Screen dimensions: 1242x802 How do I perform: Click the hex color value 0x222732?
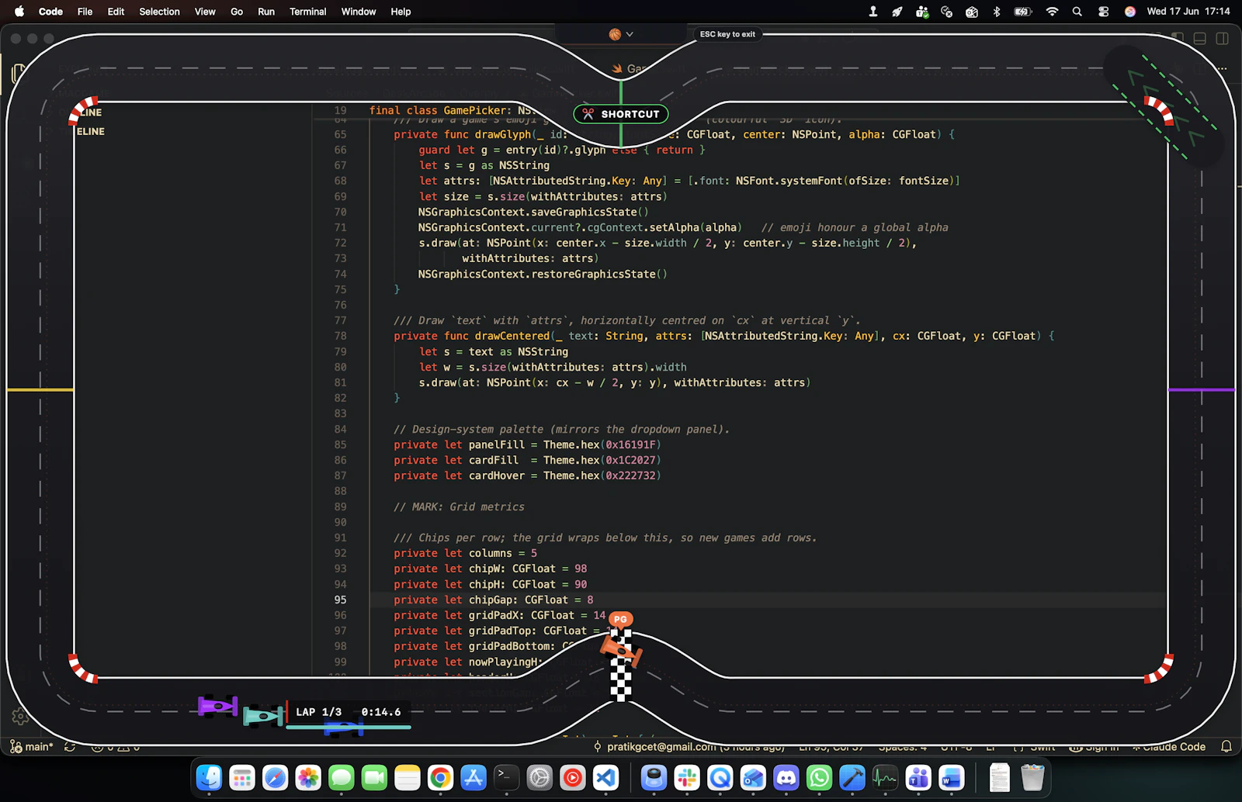632,475
